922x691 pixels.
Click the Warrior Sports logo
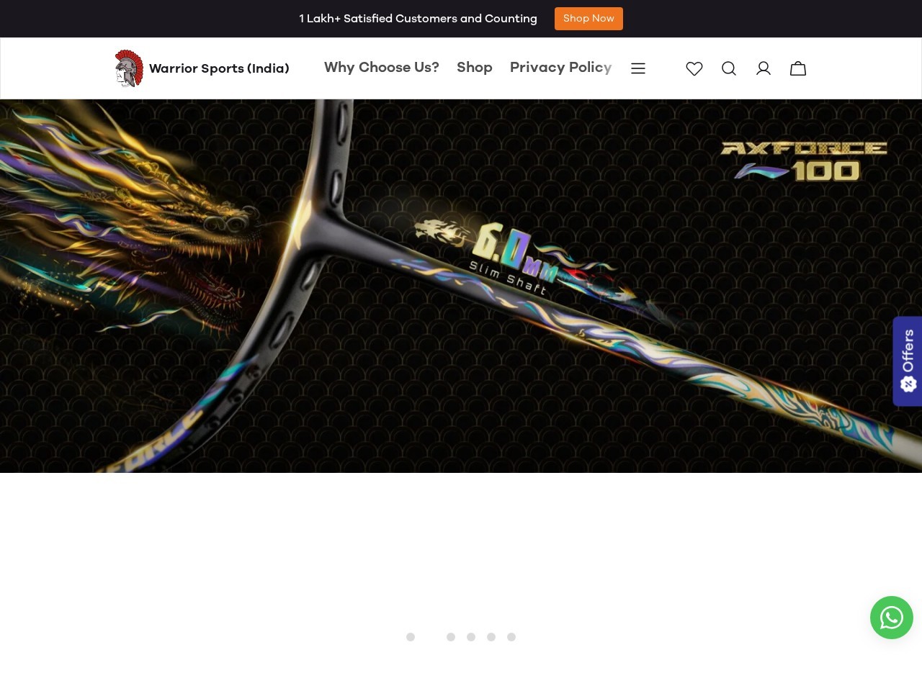tap(202, 68)
